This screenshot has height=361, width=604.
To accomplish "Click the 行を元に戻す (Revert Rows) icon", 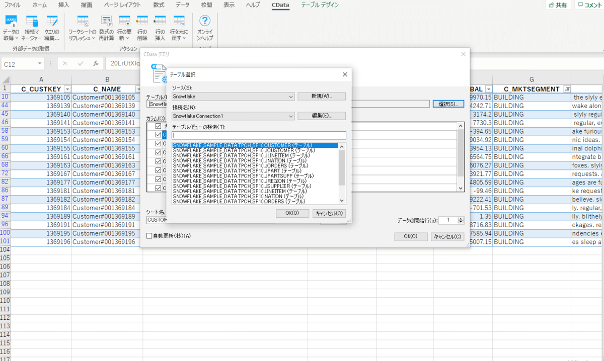I will pos(179,21).
